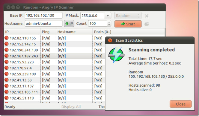The image size is (199, 116).
Task: Click the IP Mask field 255.0.0.0
Action: (x=92, y=16)
